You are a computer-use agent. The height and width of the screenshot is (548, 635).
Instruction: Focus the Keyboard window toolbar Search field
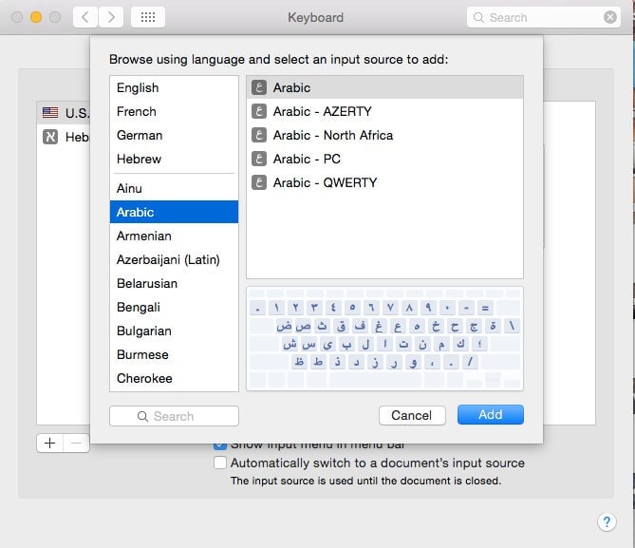[x=544, y=17]
